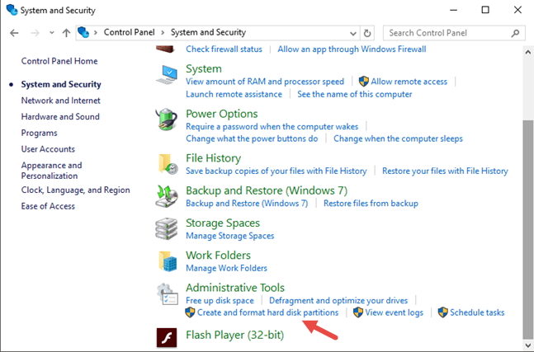The image size is (534, 352).
Task: Expand the address bar history dropdown
Action: click(x=353, y=33)
